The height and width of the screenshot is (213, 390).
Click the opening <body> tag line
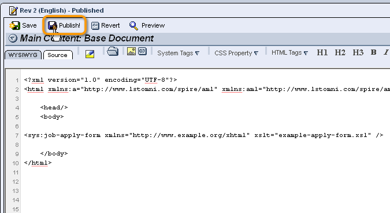click(x=52, y=116)
